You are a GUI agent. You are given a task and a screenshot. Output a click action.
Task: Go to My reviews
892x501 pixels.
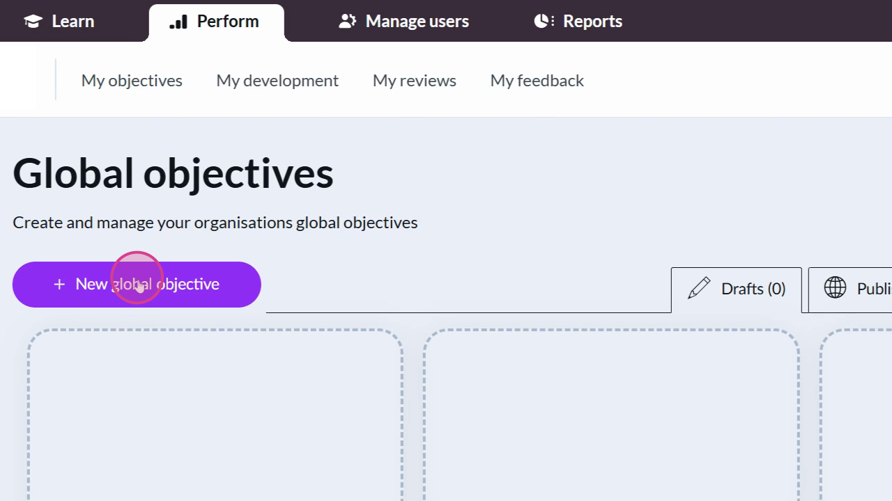point(414,81)
